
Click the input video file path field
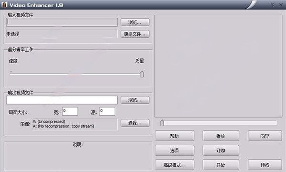(x=62, y=22)
